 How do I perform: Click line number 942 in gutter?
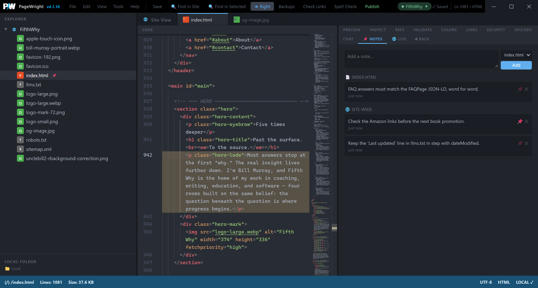pos(148,155)
